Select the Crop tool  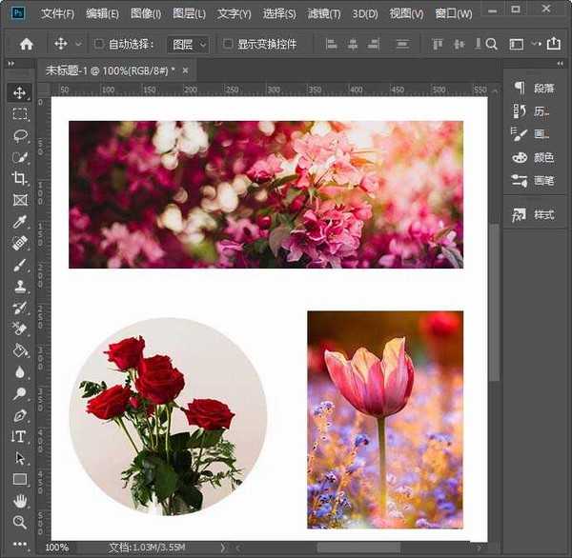point(20,178)
